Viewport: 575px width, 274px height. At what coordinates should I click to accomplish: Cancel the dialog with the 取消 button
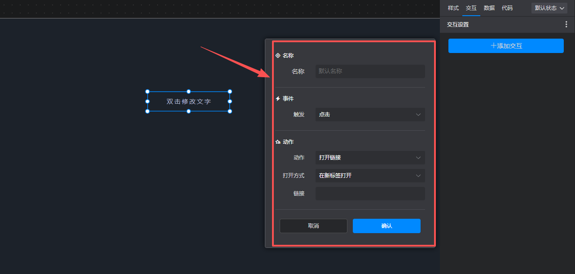(x=313, y=226)
